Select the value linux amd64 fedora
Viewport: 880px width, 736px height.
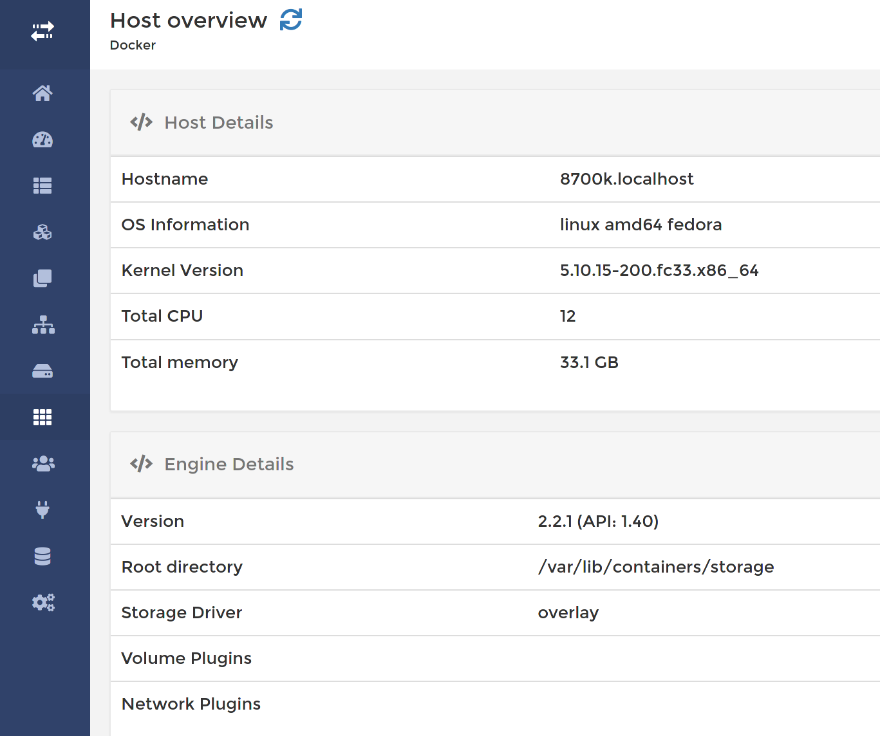point(641,225)
